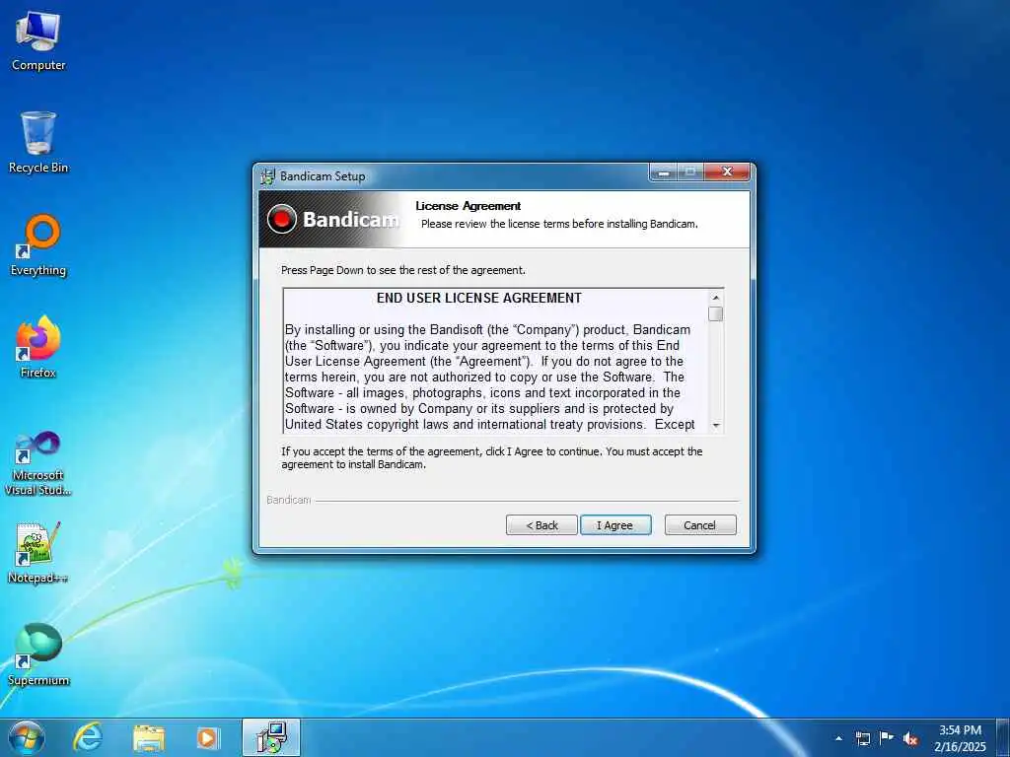The image size is (1010, 757).
Task: Select the Supermium browser shortcut
Action: [38, 654]
